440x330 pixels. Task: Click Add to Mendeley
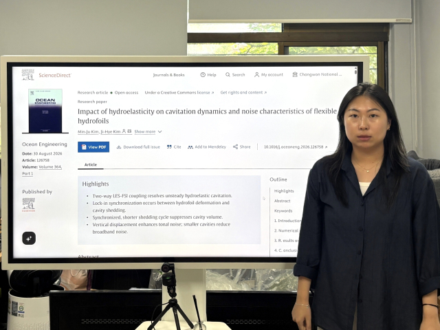pos(207,146)
